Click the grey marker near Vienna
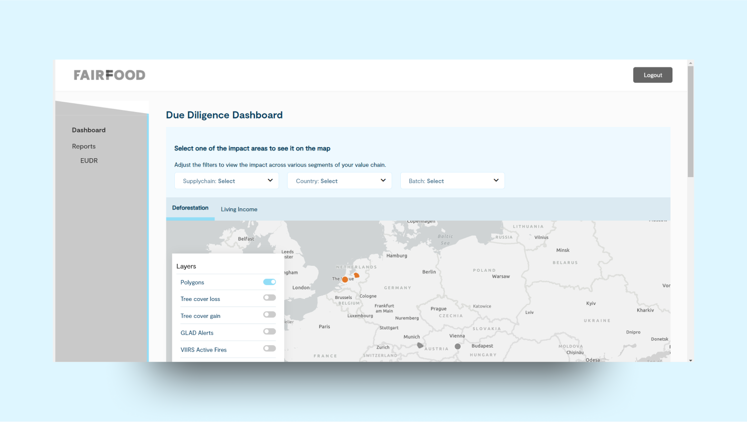This screenshot has width=747, height=422. (458, 346)
